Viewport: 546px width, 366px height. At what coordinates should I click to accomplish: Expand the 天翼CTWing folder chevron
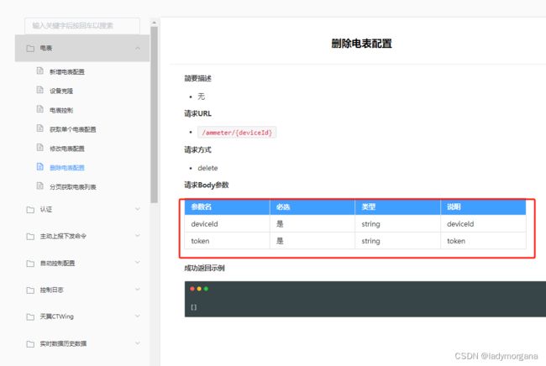point(138,316)
